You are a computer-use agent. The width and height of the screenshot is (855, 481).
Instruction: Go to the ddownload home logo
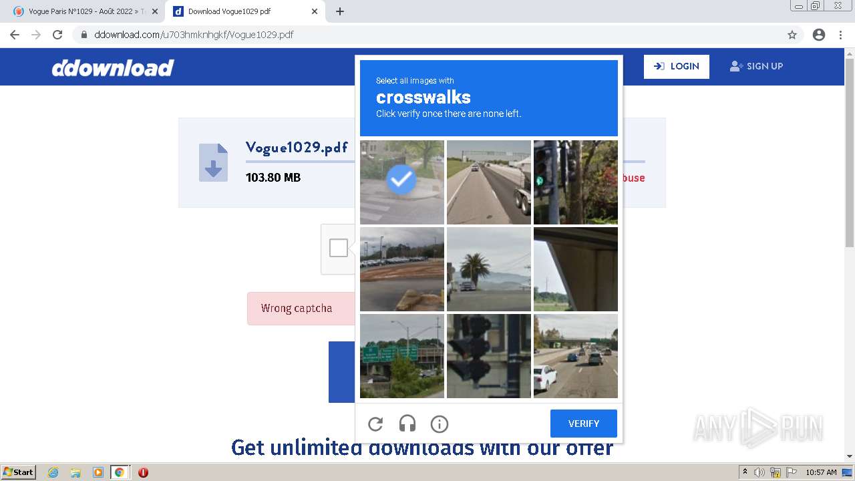(x=113, y=67)
